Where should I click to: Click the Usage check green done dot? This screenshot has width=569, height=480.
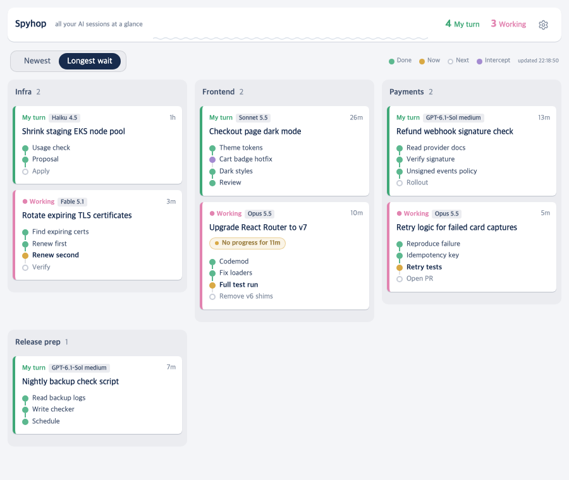coord(25,148)
